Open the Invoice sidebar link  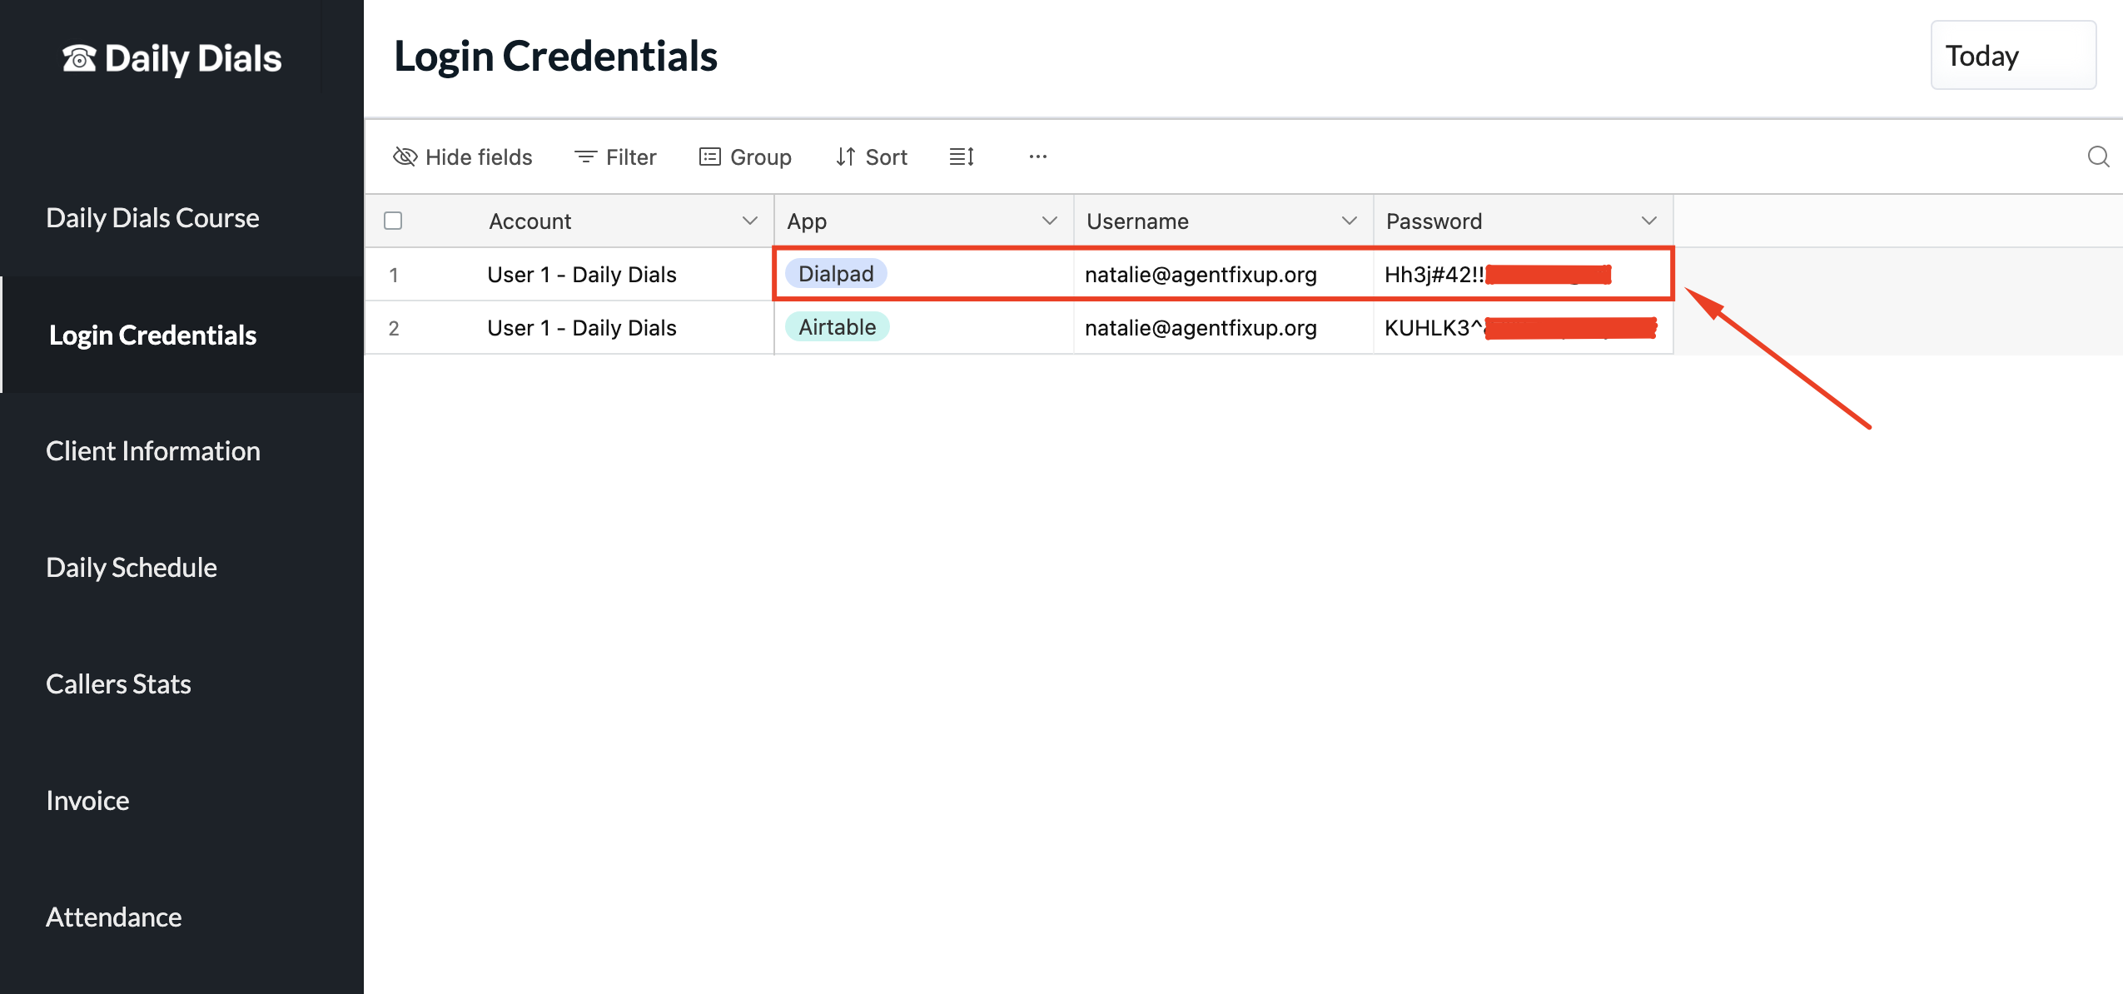pyautogui.click(x=87, y=800)
